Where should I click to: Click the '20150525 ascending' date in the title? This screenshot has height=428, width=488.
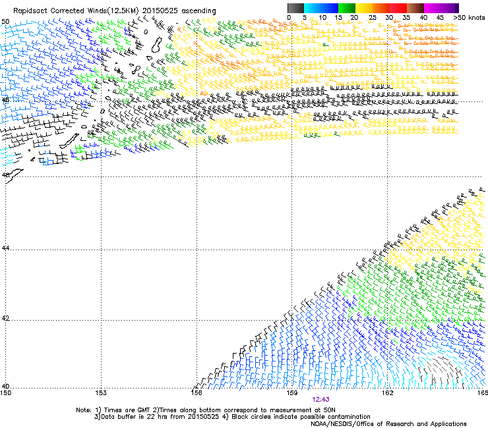[x=179, y=11]
